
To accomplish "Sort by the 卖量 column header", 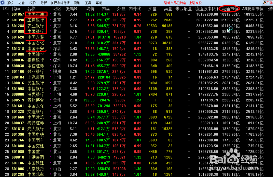I will pyautogui.click(x=168, y=9).
